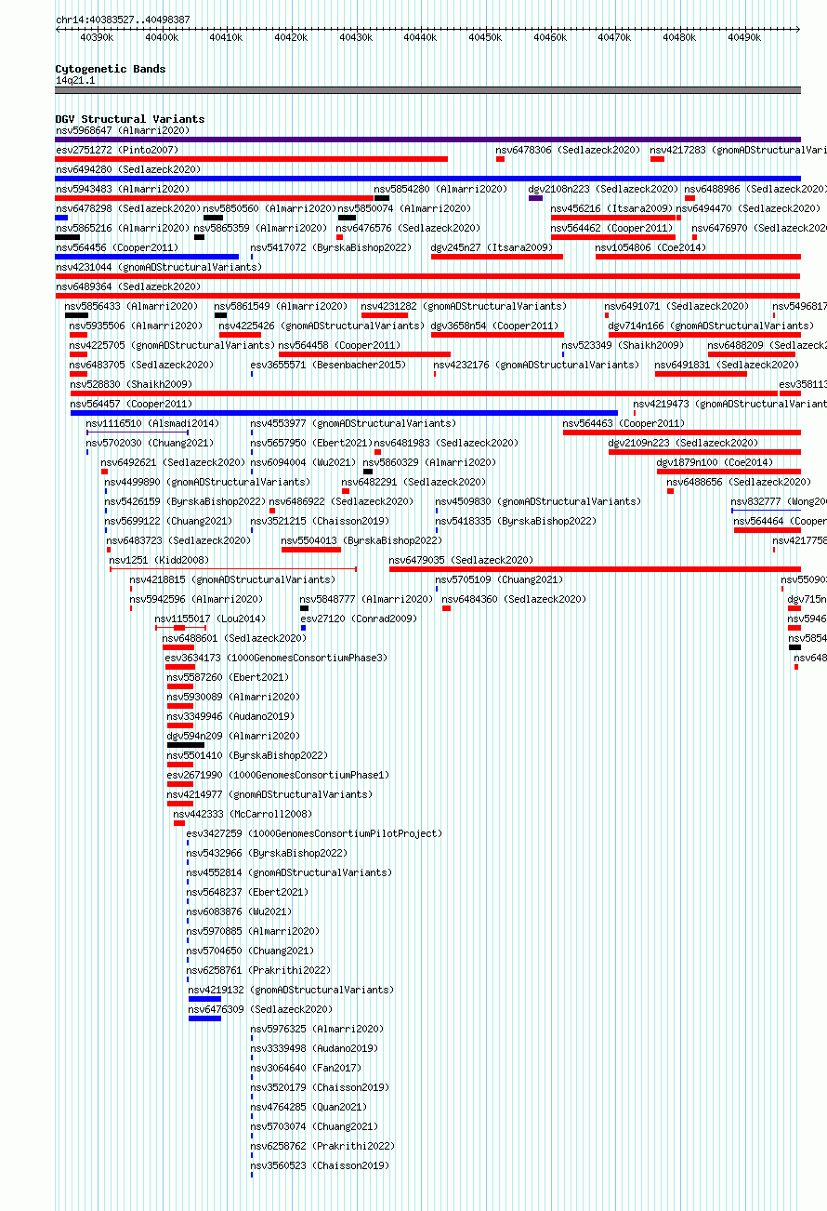Open the nsv5943483 (Almarri2020) variant entry
The height and width of the screenshot is (1211, 827).
pyautogui.click(x=122, y=189)
